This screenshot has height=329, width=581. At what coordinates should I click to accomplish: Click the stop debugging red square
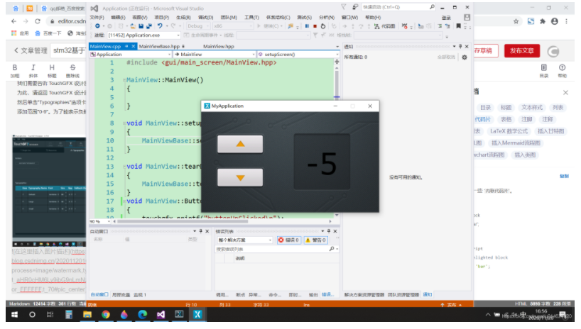(315, 26)
